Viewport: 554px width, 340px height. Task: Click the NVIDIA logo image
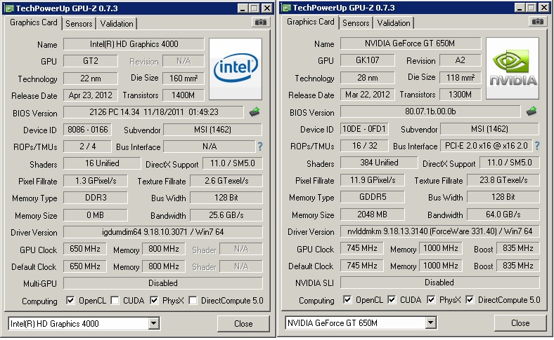point(513,69)
